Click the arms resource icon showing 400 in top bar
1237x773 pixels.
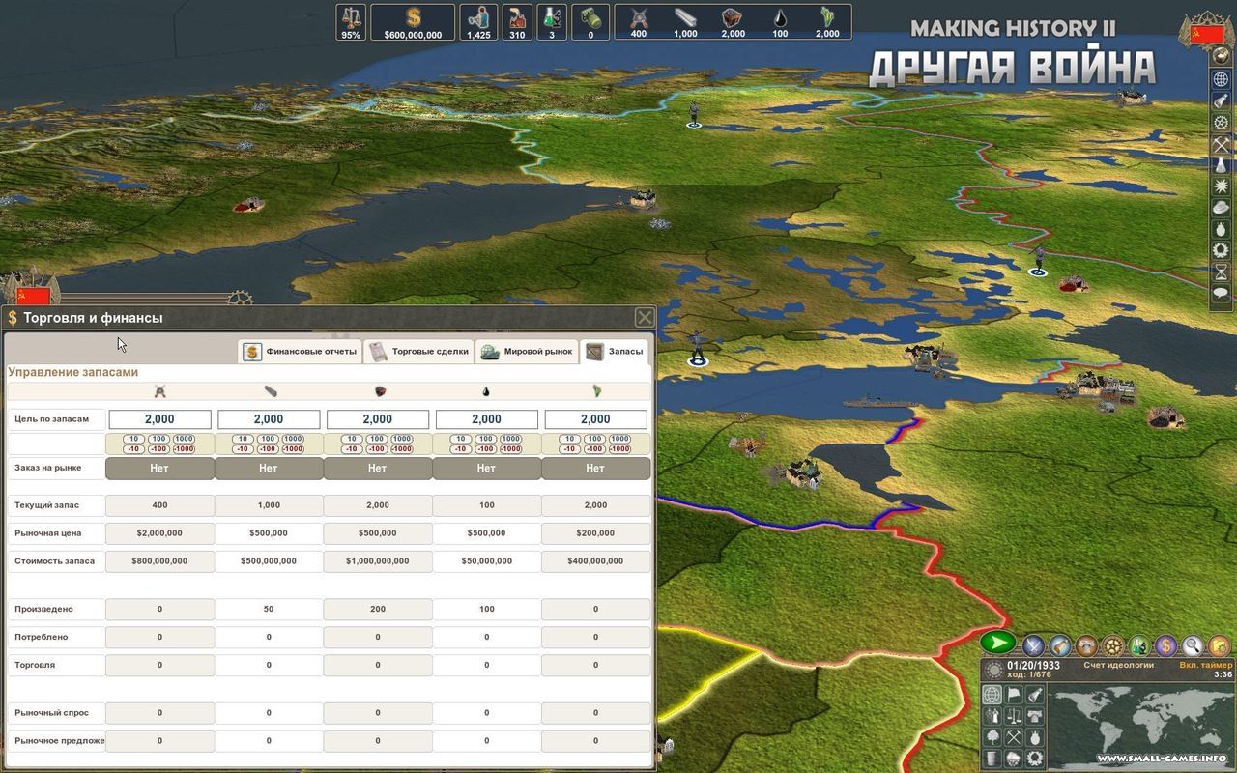click(638, 16)
